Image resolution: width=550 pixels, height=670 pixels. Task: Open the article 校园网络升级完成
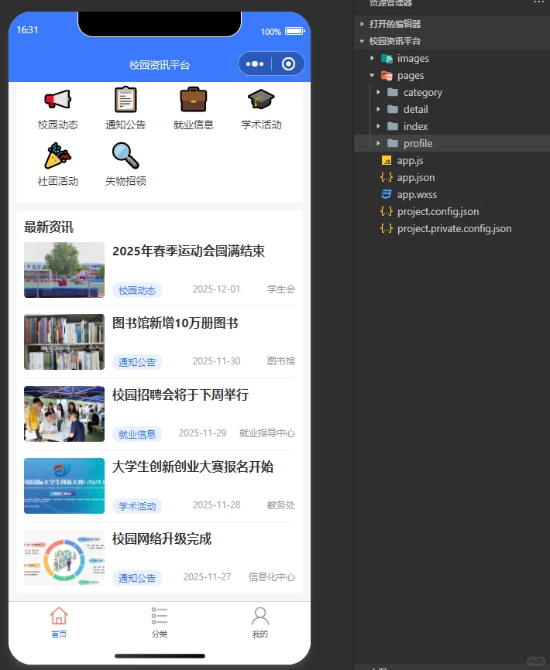click(x=162, y=538)
